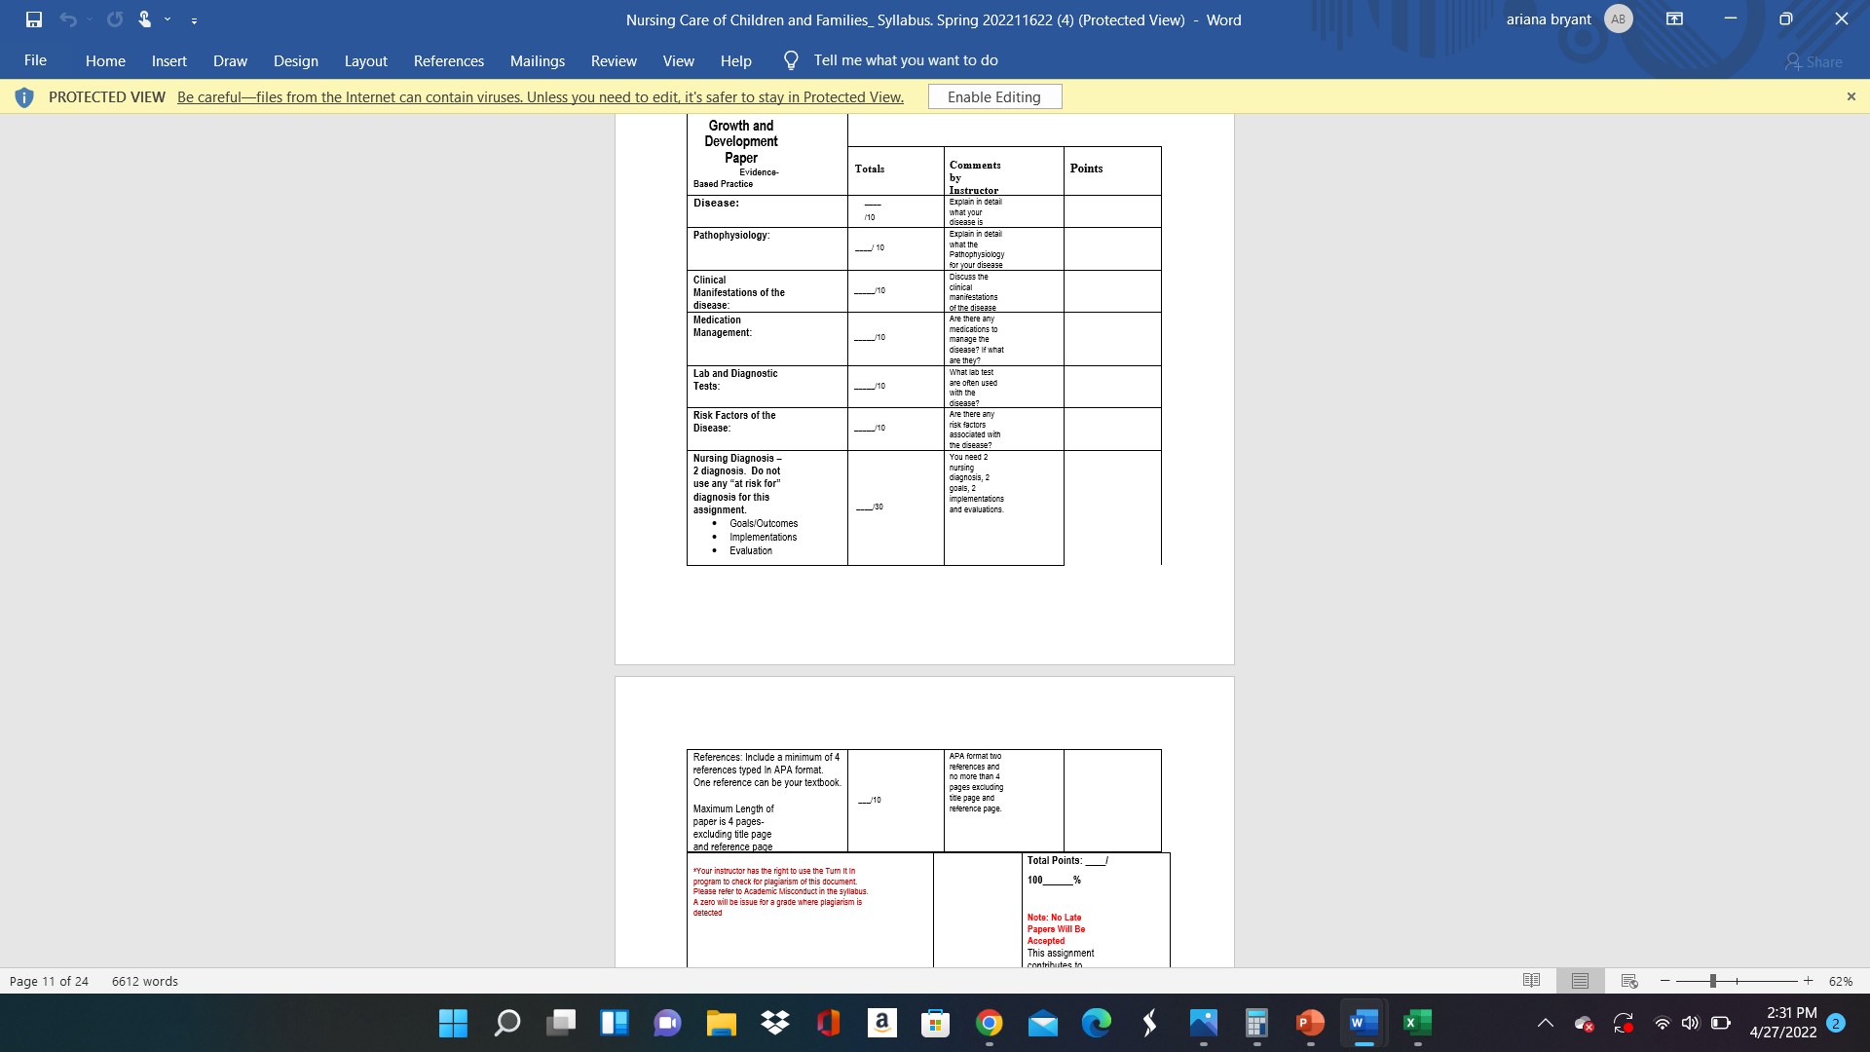Open the Design tab
Image resolution: width=1870 pixels, height=1052 pixels.
click(295, 60)
